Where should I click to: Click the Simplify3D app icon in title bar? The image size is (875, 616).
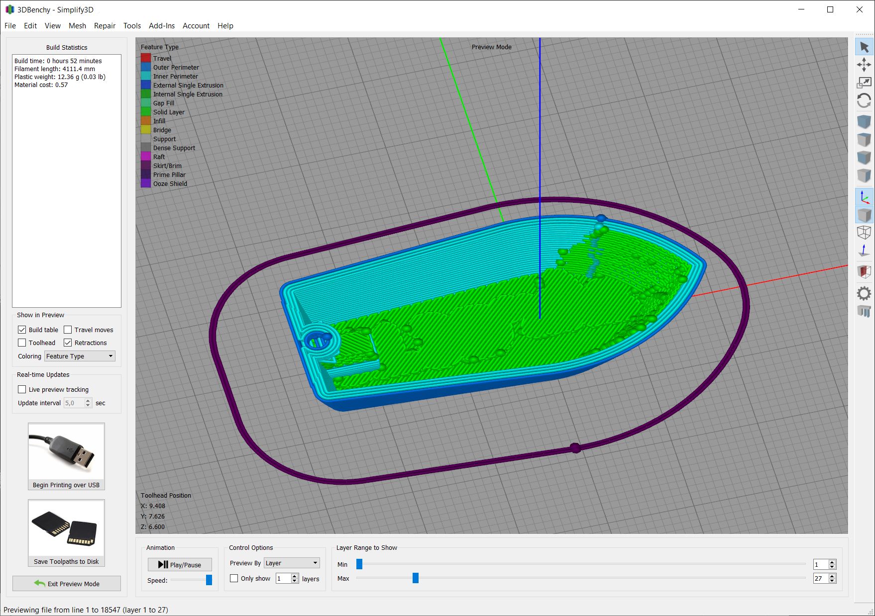pos(9,9)
